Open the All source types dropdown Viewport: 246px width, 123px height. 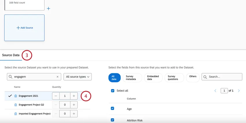pos(78,77)
